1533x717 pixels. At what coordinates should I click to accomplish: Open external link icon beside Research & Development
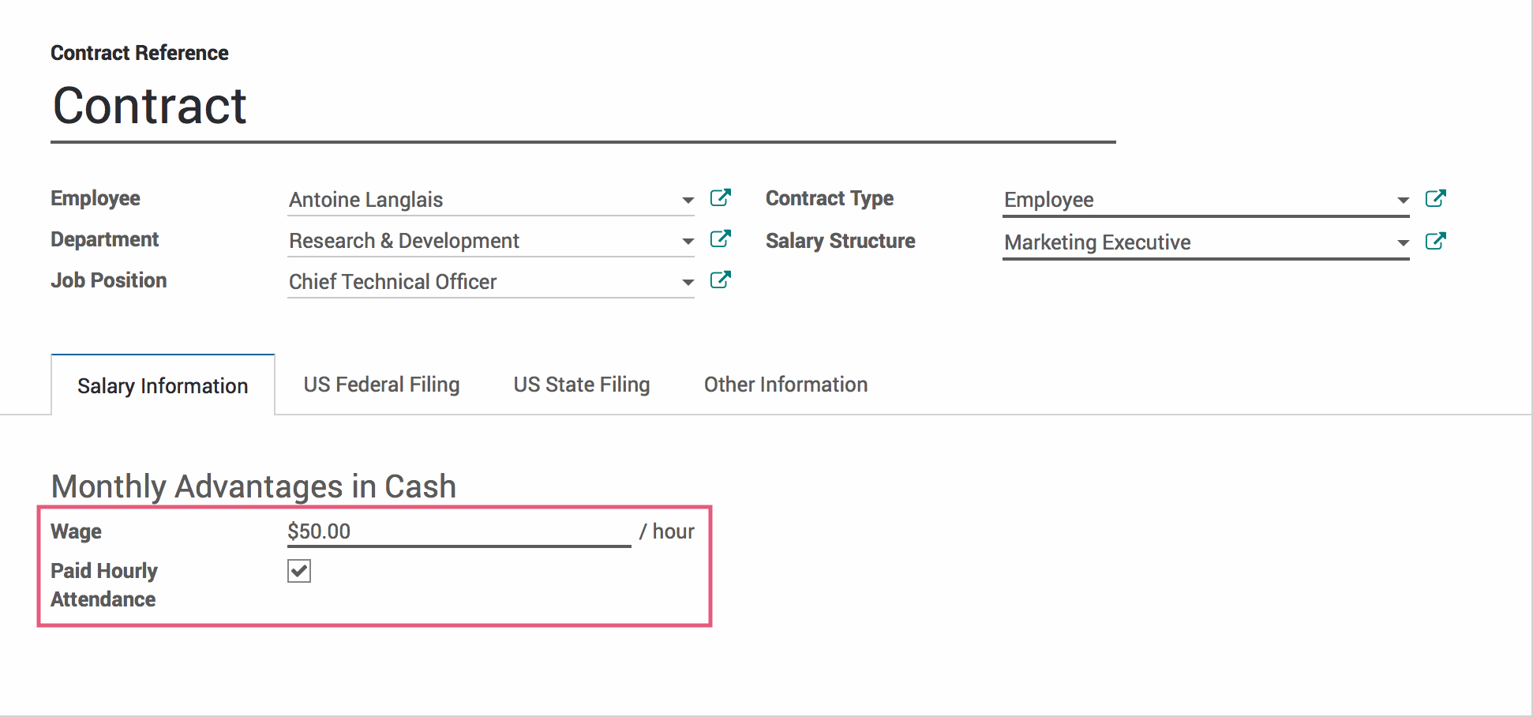click(720, 238)
